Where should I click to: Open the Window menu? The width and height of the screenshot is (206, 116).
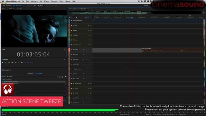click(67, 1)
